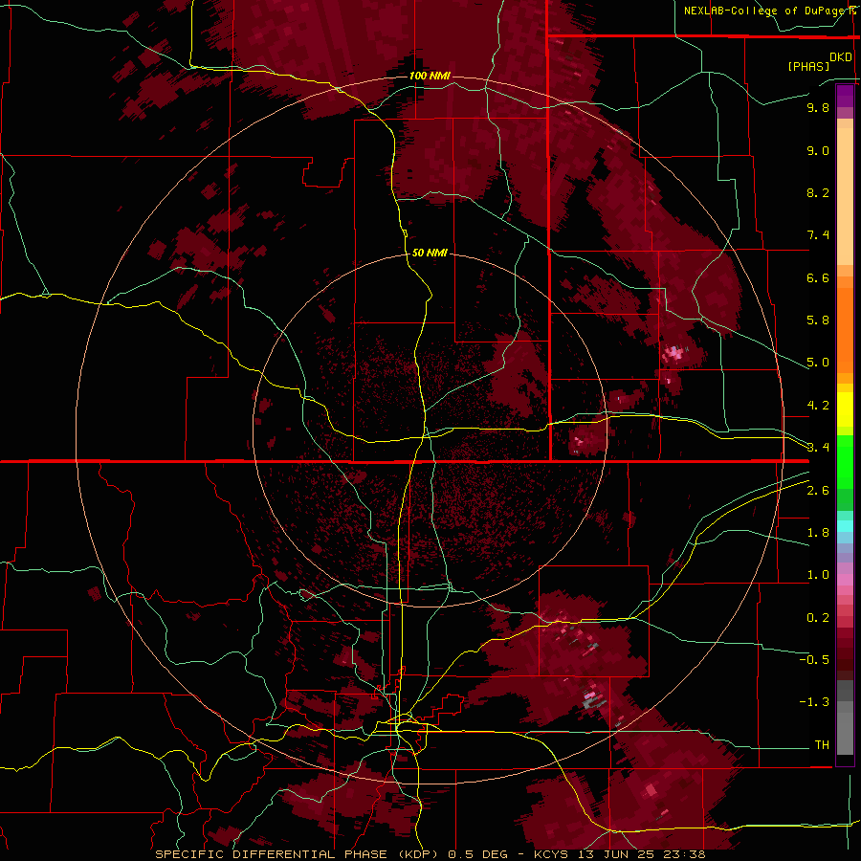
Task: Click the 9.0 value on the color scale
Action: pyautogui.click(x=818, y=150)
